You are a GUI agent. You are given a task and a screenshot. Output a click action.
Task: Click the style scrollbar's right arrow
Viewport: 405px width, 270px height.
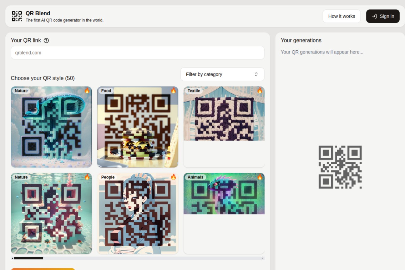[x=263, y=258]
